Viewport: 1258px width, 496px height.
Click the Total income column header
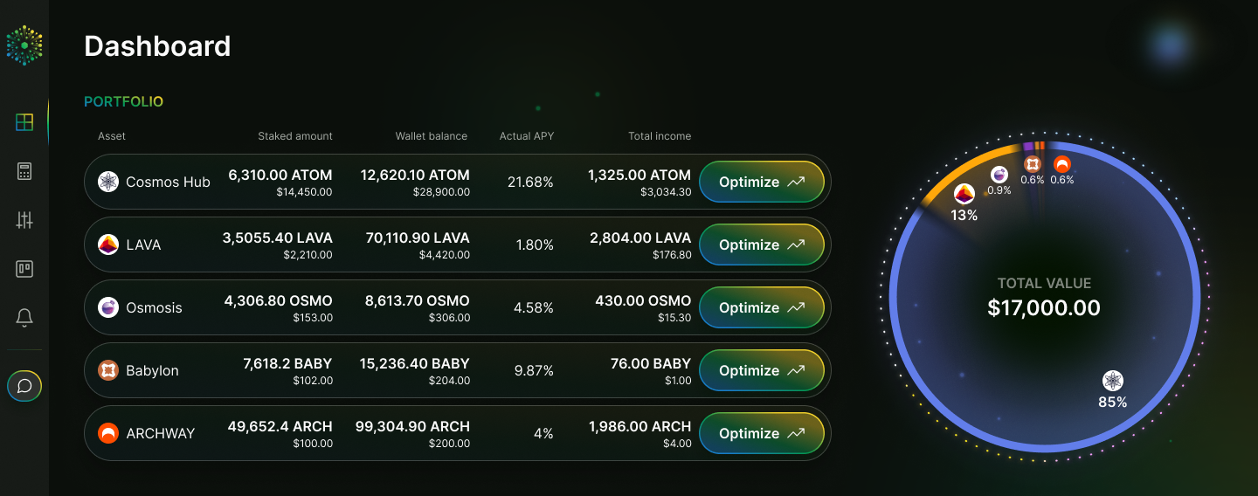point(660,136)
